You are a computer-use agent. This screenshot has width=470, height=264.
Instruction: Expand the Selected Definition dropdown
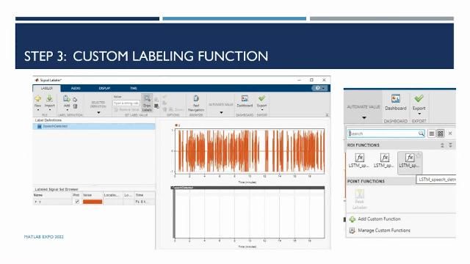[x=98, y=112]
